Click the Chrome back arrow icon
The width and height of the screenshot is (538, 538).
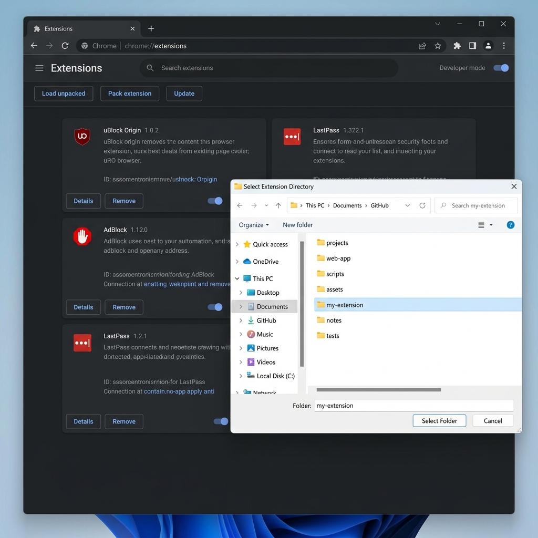(x=34, y=46)
